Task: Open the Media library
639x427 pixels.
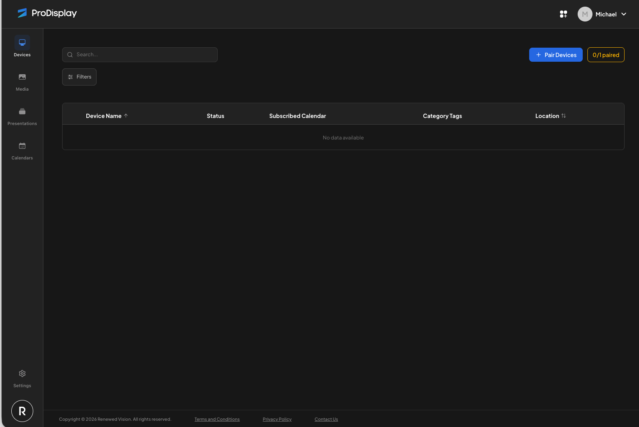Action: [x=22, y=82]
